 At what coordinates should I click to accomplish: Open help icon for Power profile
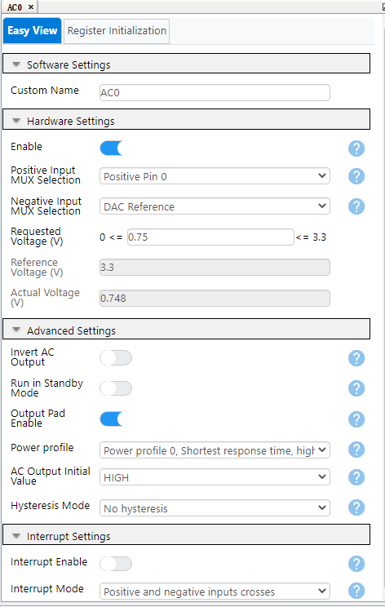[356, 450]
